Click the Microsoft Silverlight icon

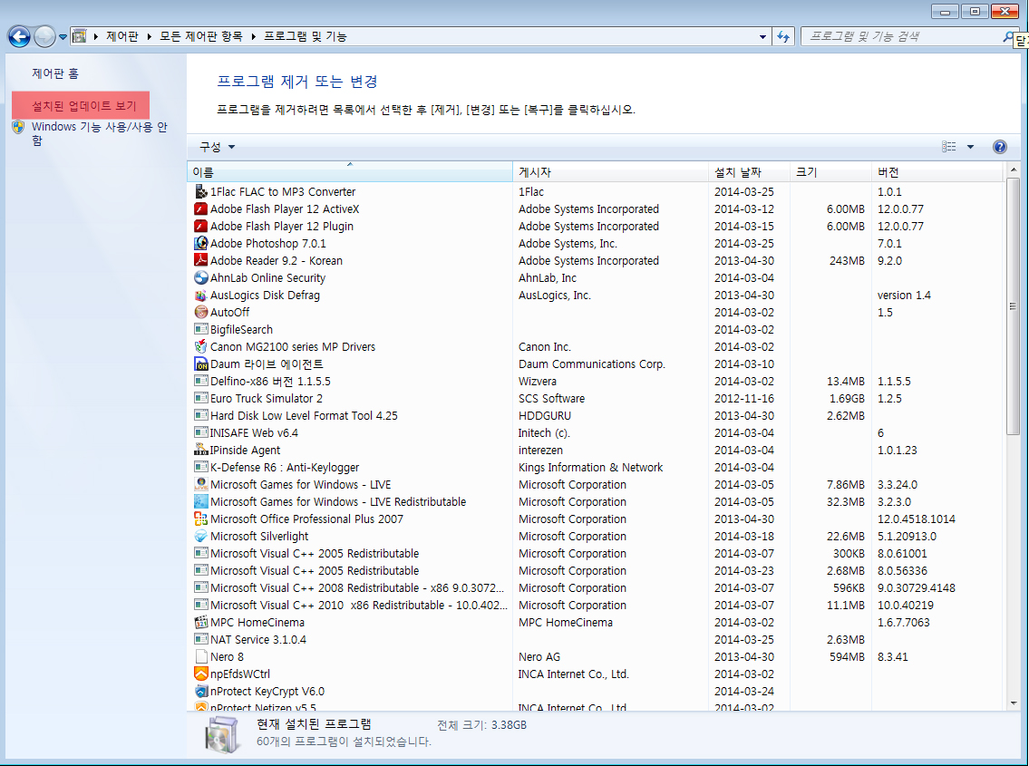pyautogui.click(x=201, y=537)
